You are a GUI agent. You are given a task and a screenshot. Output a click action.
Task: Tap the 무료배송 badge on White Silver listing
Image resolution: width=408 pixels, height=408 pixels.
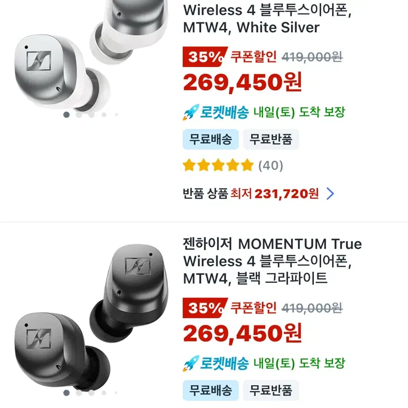(x=211, y=139)
